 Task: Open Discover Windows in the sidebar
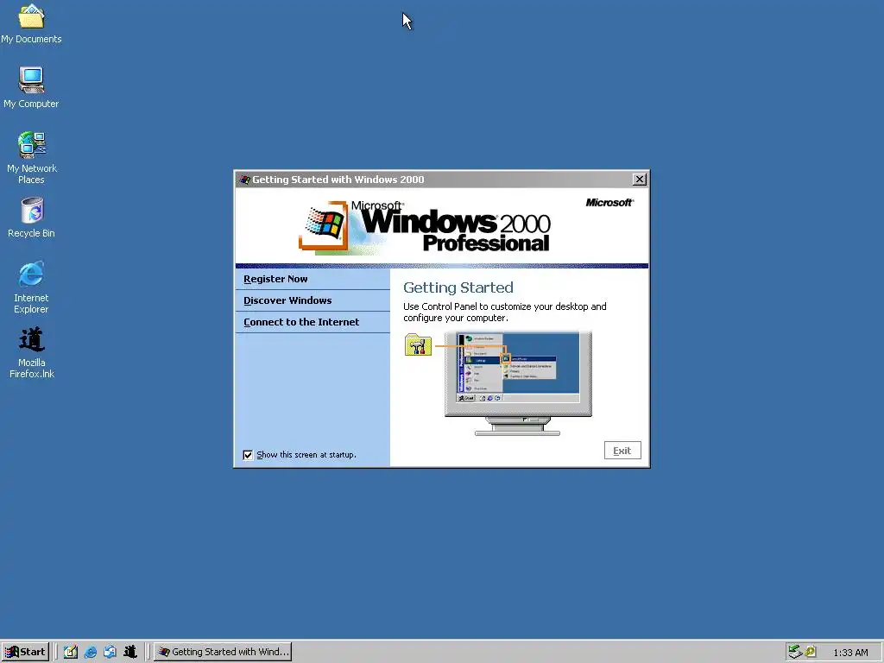coord(313,300)
